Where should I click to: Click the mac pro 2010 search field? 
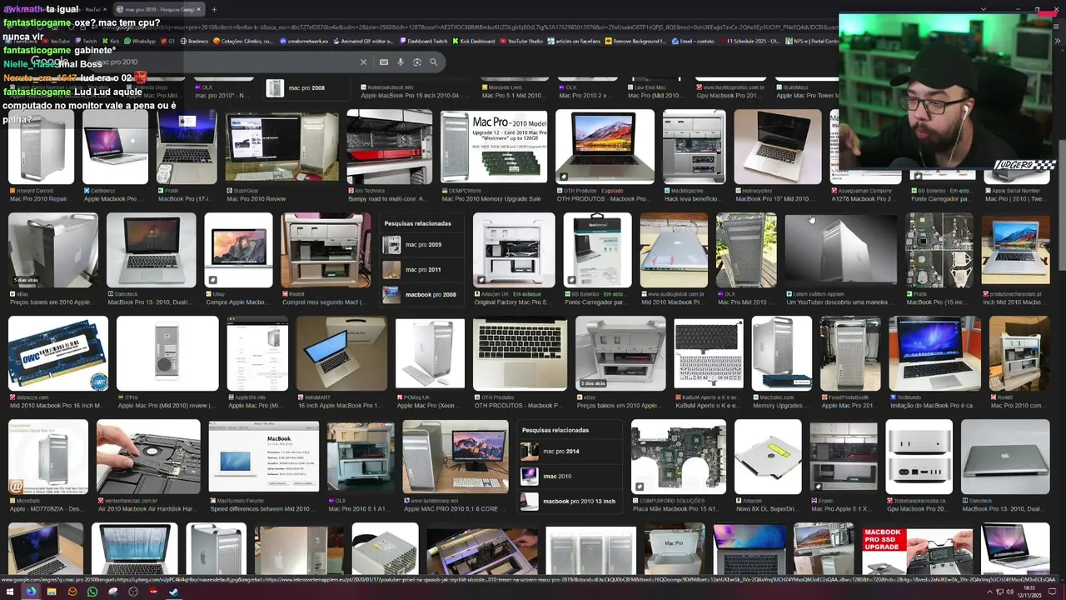(225, 62)
